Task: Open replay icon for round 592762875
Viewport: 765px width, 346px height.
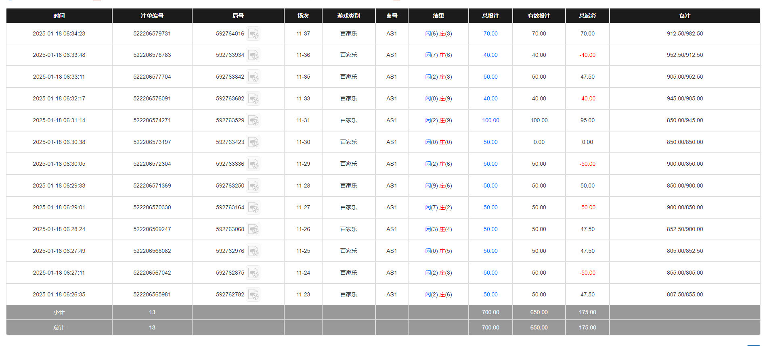Action: (253, 273)
